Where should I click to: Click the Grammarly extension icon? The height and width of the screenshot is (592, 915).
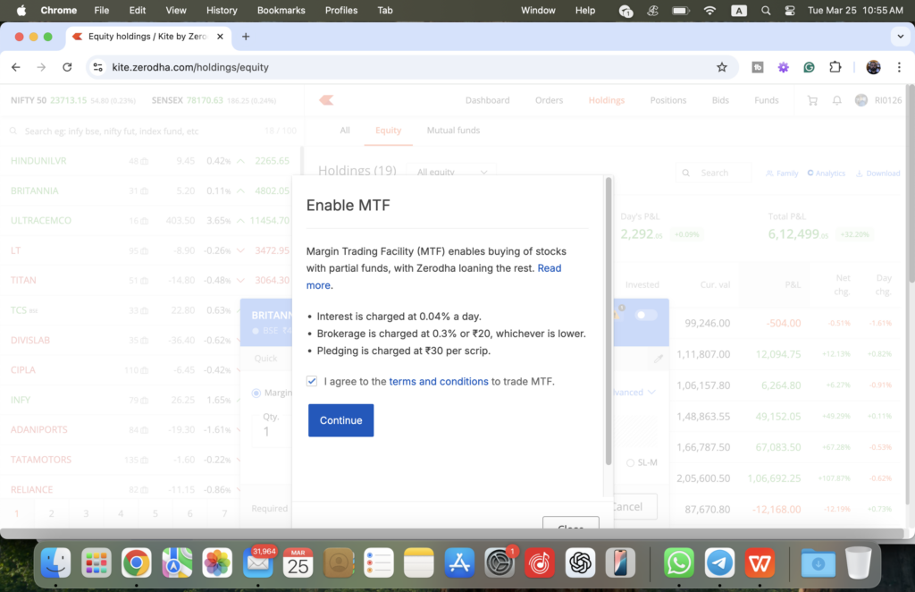tap(809, 67)
